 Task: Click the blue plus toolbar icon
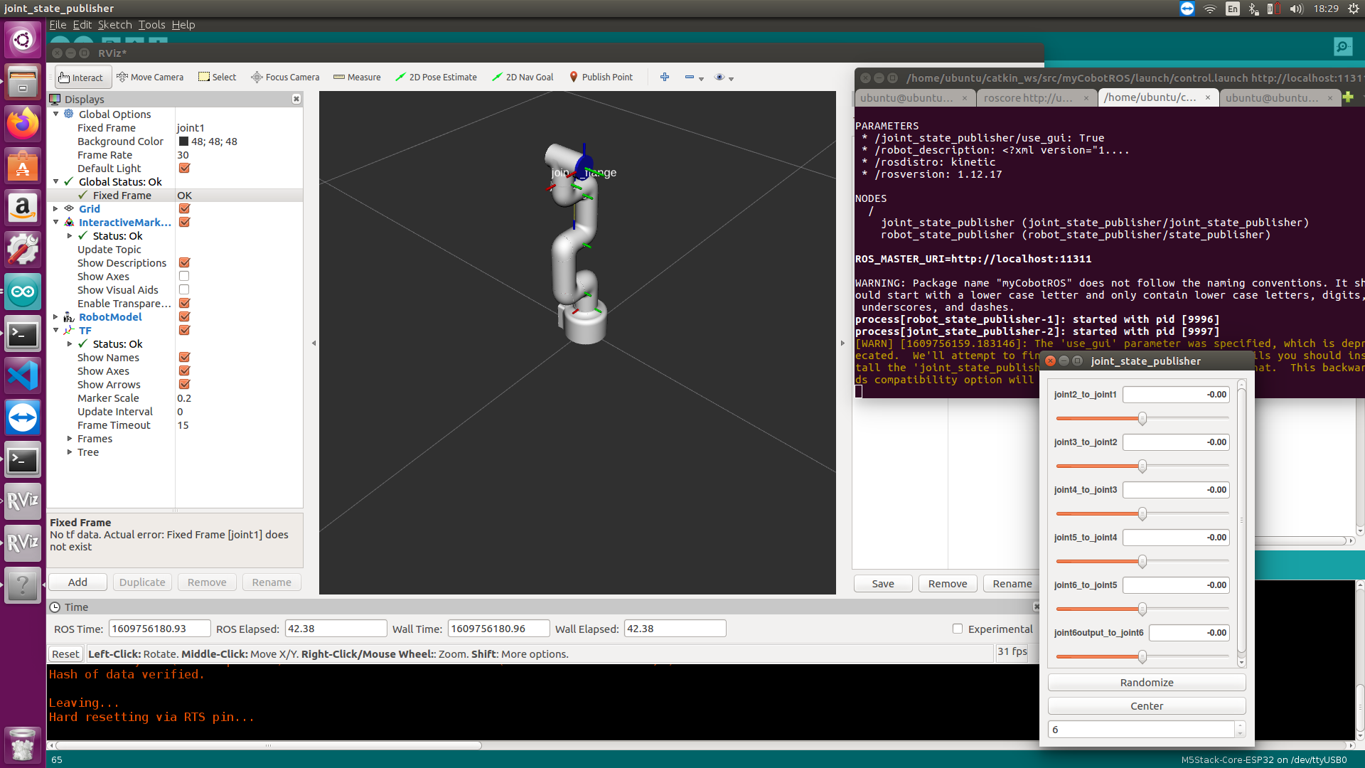pos(665,77)
